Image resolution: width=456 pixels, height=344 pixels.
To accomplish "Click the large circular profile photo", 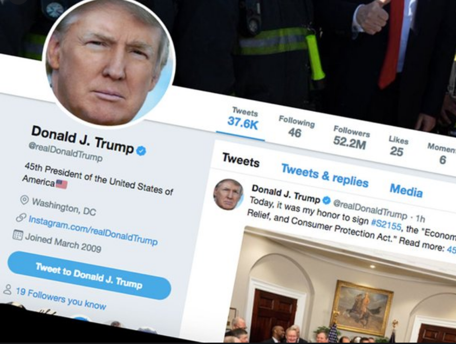I will [109, 63].
